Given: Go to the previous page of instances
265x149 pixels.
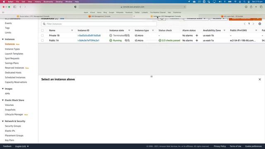Looking at the screenshot, I should (x=245, y=24).
